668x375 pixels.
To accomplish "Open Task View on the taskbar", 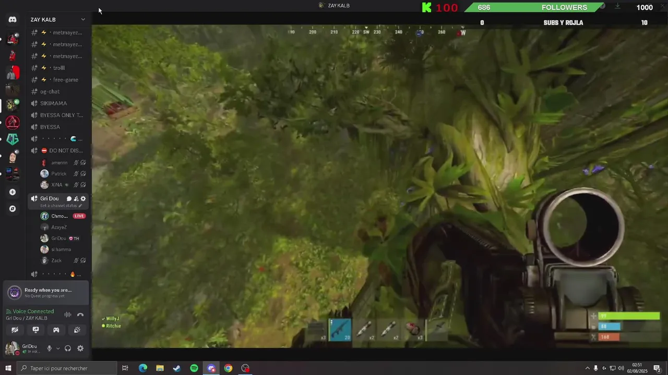I will (x=125, y=368).
